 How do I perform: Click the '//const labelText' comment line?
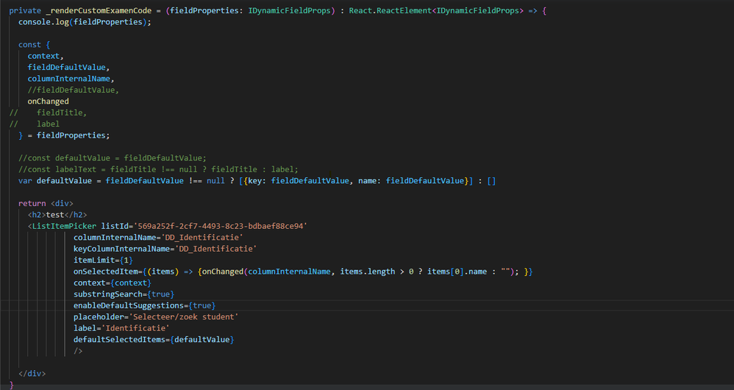pyautogui.click(x=158, y=169)
